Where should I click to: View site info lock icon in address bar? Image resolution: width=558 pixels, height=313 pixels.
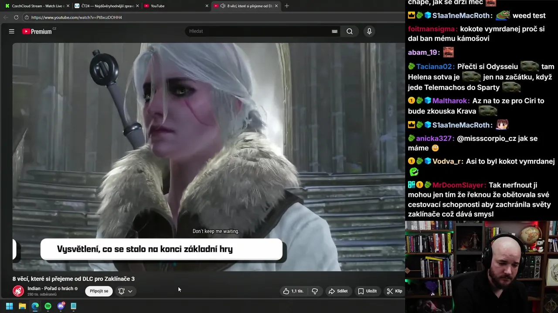(27, 17)
